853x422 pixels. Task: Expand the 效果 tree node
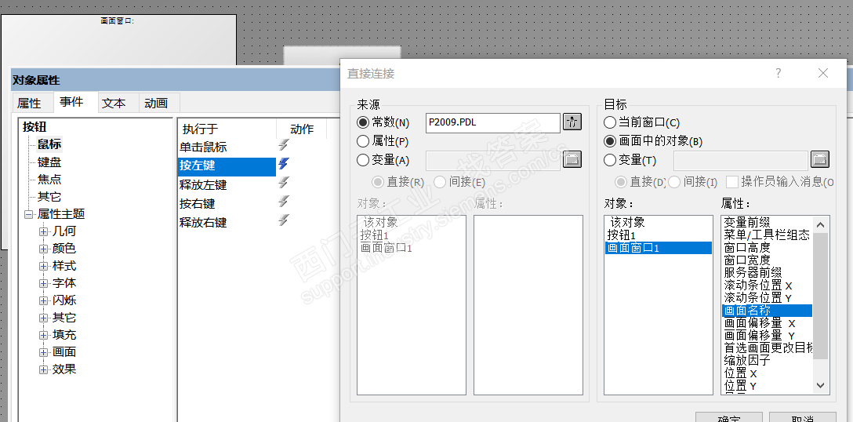[x=44, y=369]
